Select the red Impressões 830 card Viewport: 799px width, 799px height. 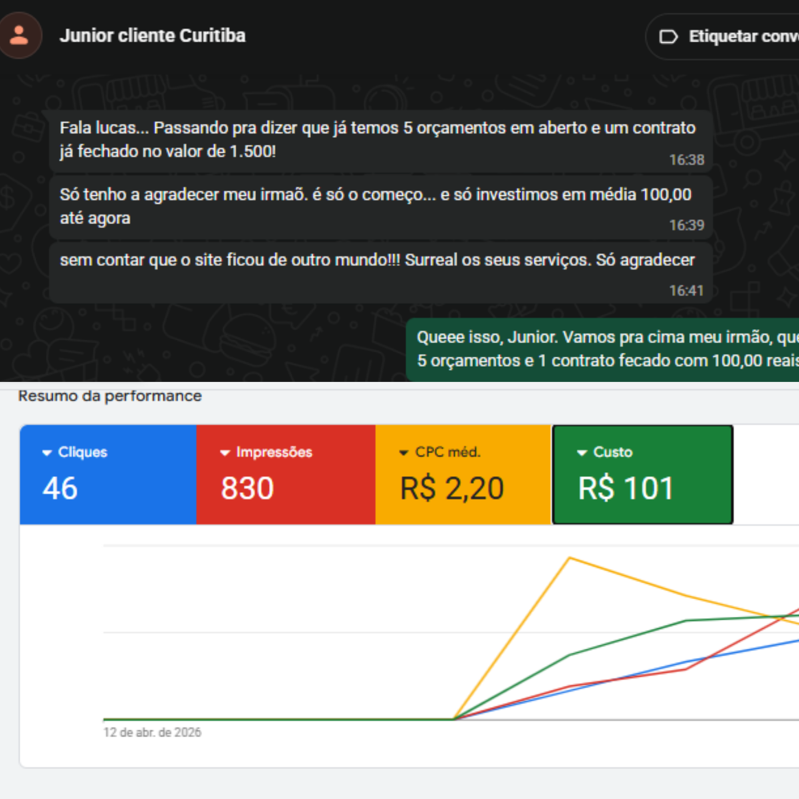286,474
